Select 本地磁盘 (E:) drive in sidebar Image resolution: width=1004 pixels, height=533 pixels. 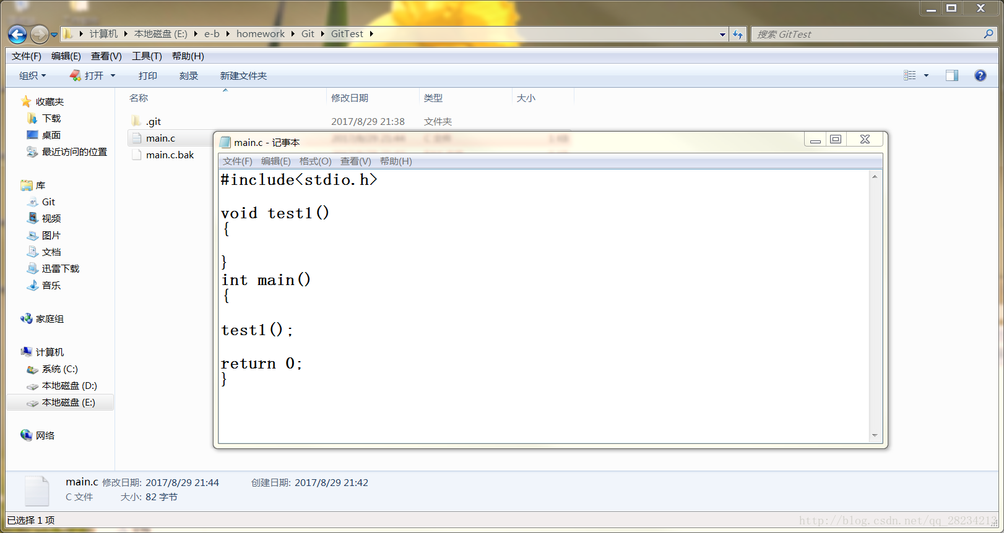[x=60, y=402]
